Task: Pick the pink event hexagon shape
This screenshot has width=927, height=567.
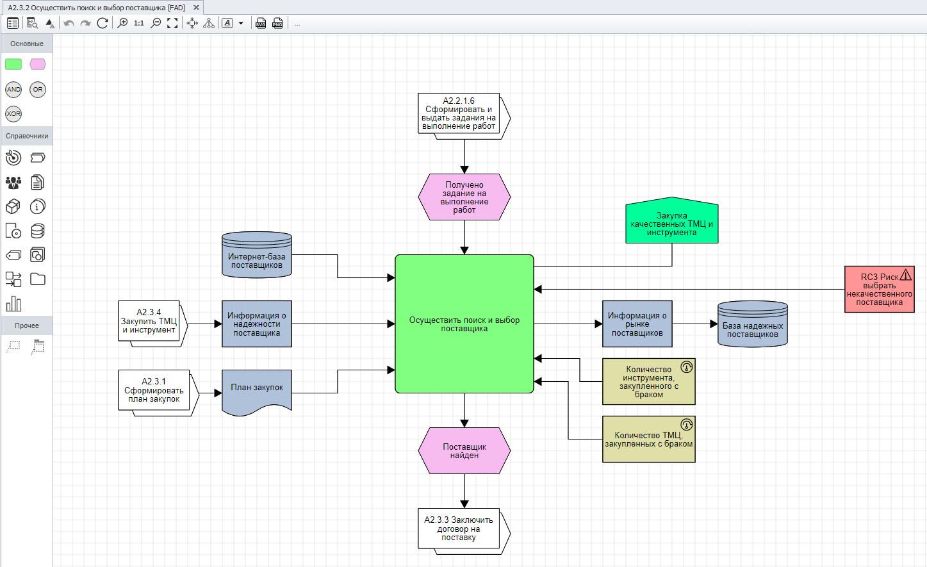Action: [x=38, y=64]
